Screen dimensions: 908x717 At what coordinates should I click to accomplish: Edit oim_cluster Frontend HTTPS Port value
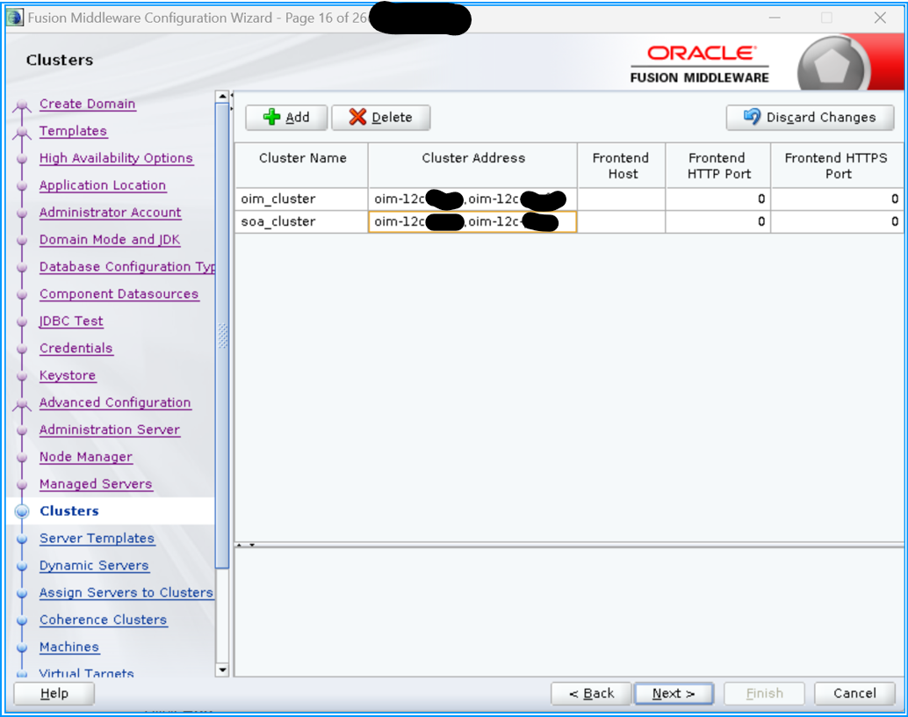point(838,199)
